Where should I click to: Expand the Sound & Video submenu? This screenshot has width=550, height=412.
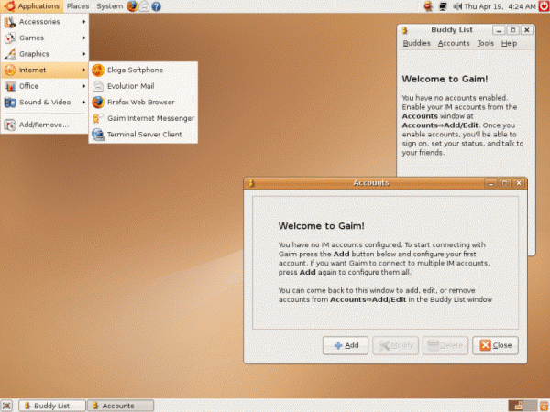(x=44, y=102)
